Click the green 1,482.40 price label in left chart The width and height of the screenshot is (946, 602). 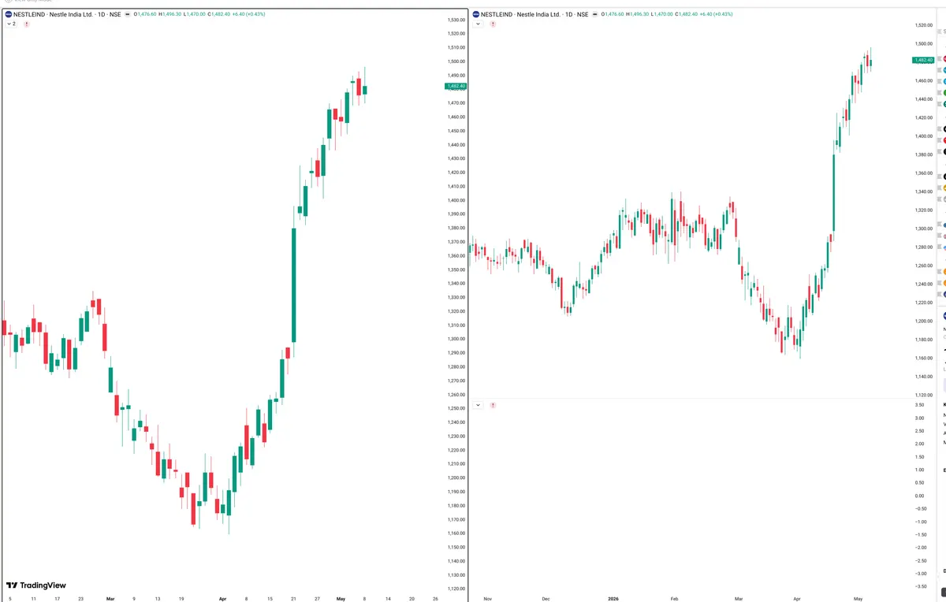pyautogui.click(x=456, y=86)
